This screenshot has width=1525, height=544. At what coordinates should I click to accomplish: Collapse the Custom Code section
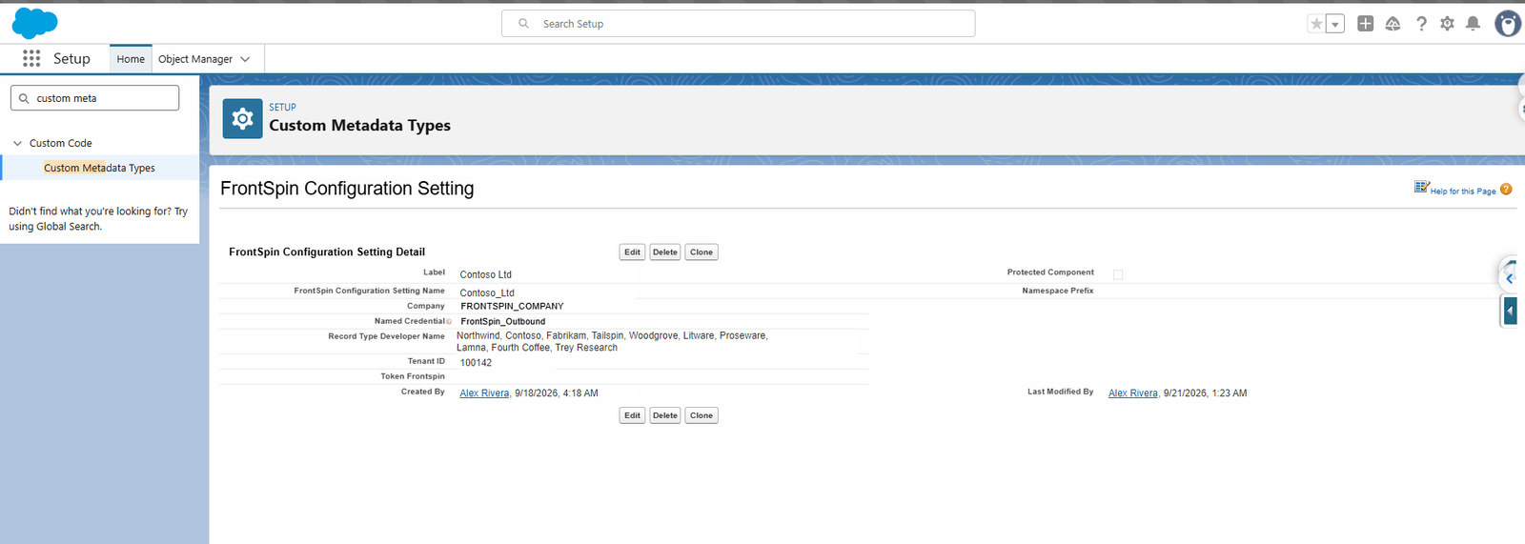tap(17, 143)
